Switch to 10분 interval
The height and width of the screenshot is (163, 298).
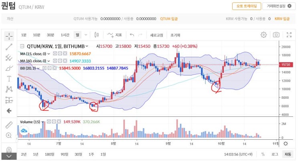[x=36, y=35]
